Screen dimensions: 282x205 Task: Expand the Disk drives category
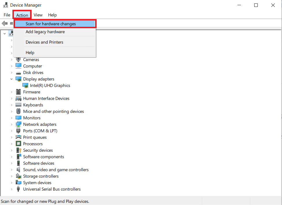pos(12,73)
